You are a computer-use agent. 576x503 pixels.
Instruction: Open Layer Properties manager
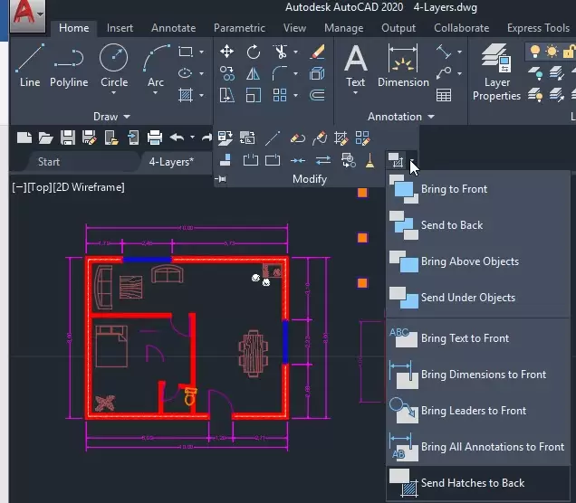[496, 71]
